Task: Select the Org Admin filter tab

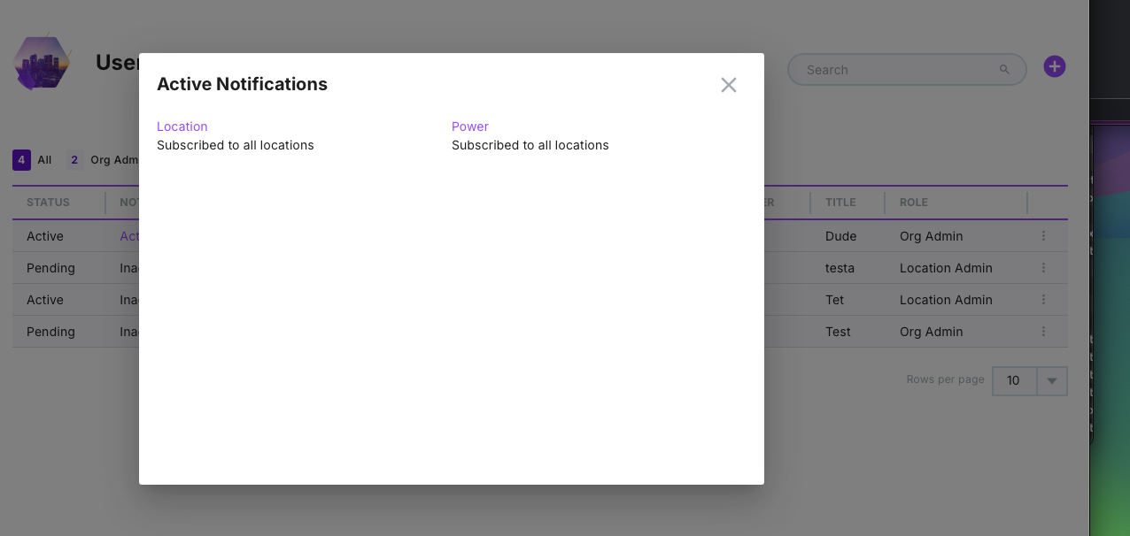Action: point(104,160)
